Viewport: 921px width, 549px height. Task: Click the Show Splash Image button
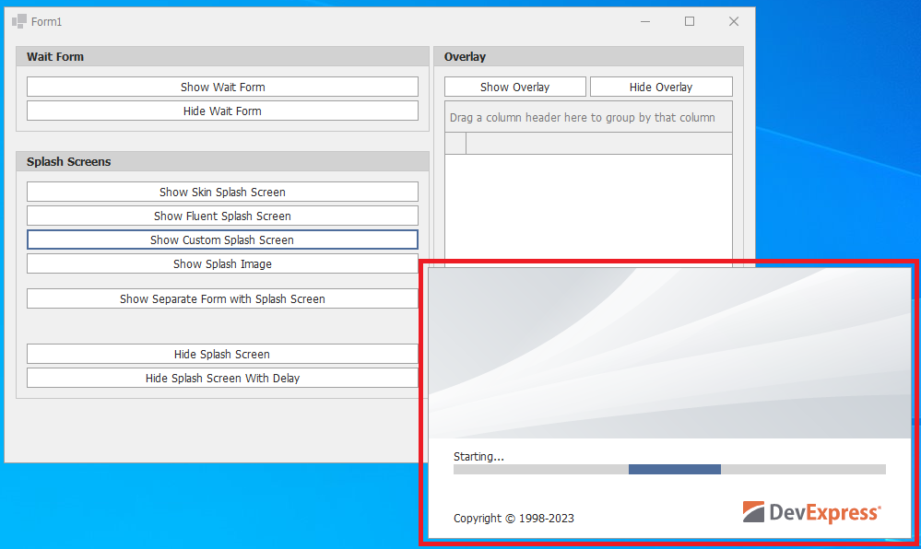click(x=222, y=263)
